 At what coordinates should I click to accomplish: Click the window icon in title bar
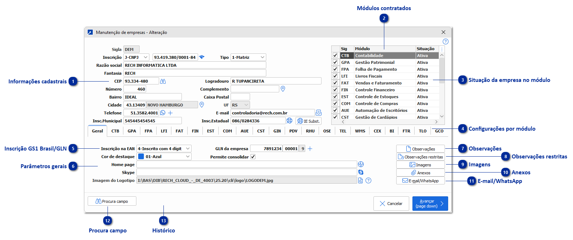coord(90,32)
